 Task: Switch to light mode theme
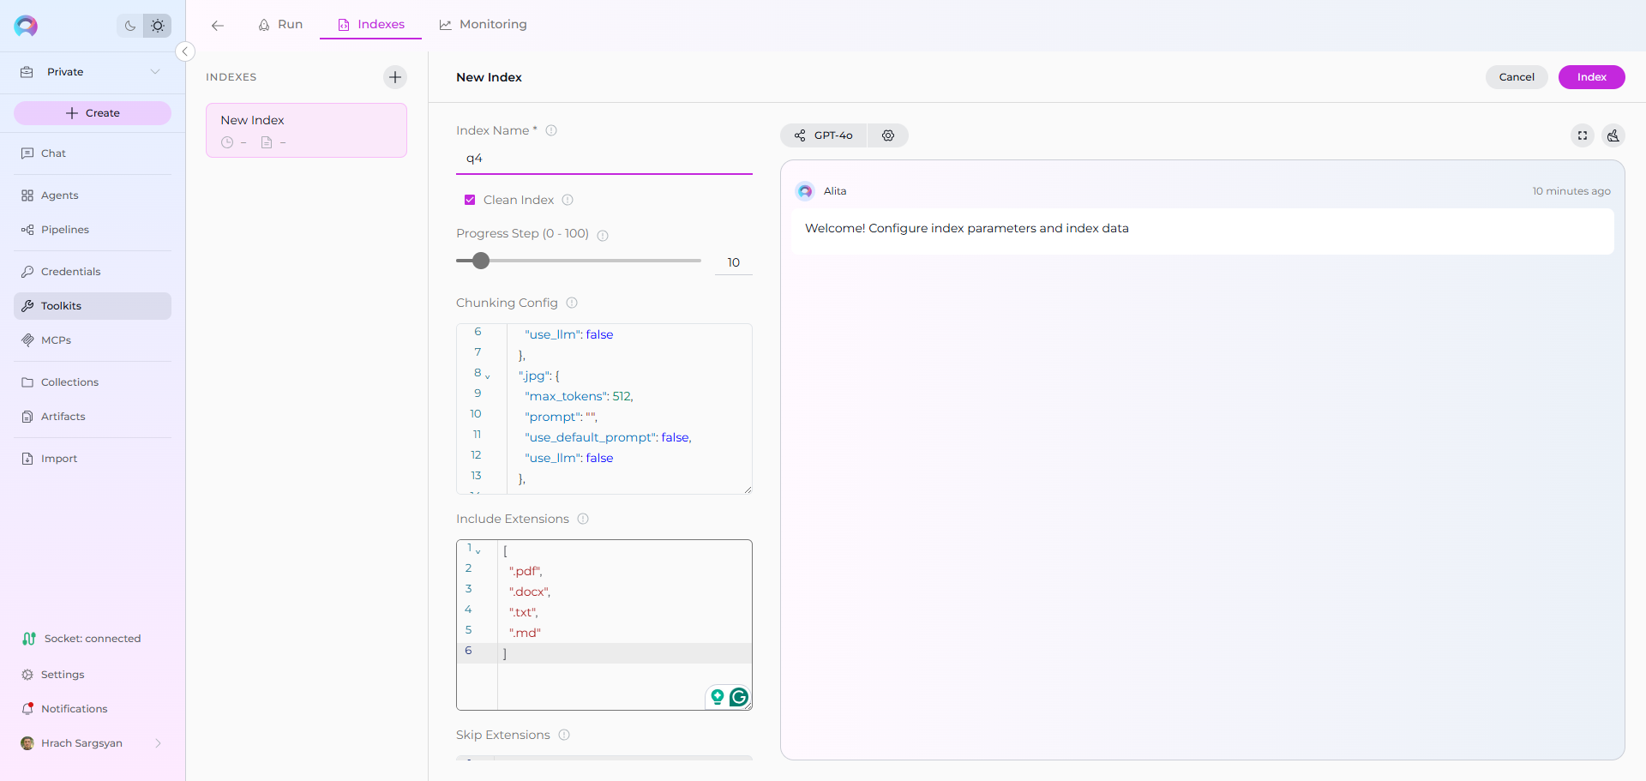click(158, 26)
